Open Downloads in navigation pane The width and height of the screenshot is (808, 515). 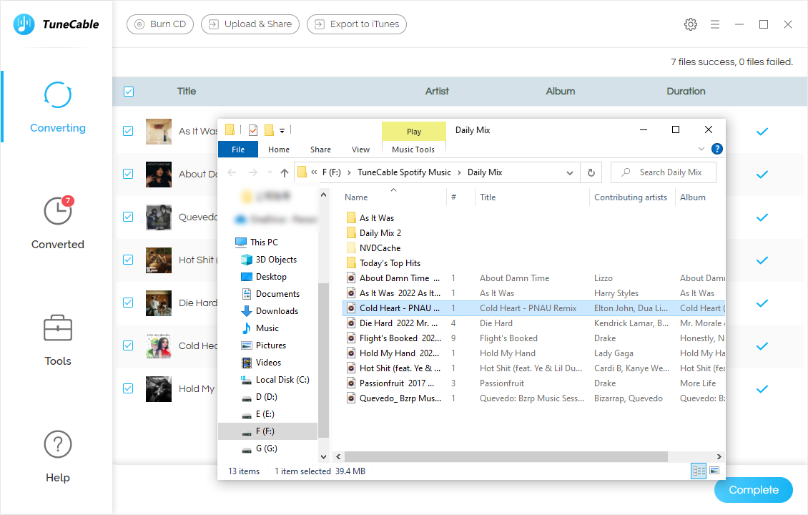coord(277,311)
